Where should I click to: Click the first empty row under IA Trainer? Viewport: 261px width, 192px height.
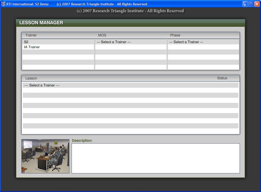point(58,52)
